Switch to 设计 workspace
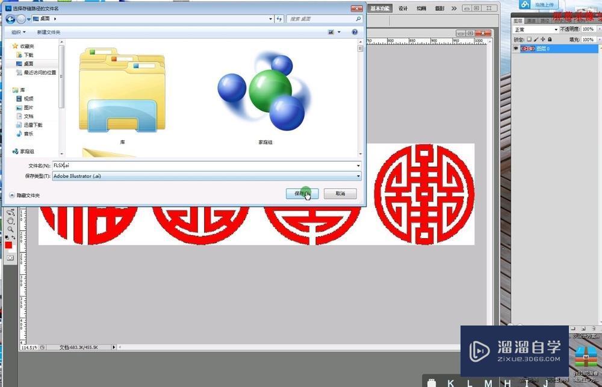Image resolution: width=602 pixels, height=387 pixels. pyautogui.click(x=403, y=8)
